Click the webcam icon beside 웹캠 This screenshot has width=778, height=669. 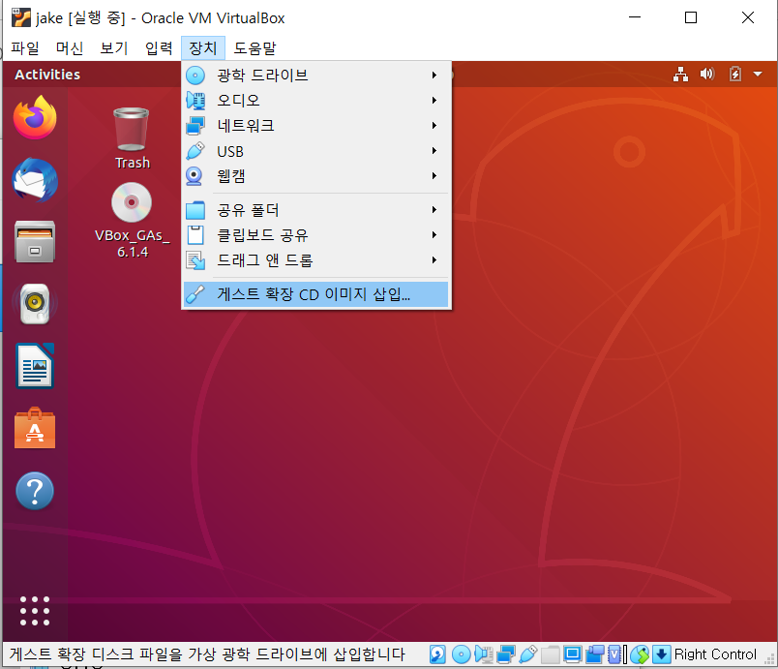pos(194,176)
